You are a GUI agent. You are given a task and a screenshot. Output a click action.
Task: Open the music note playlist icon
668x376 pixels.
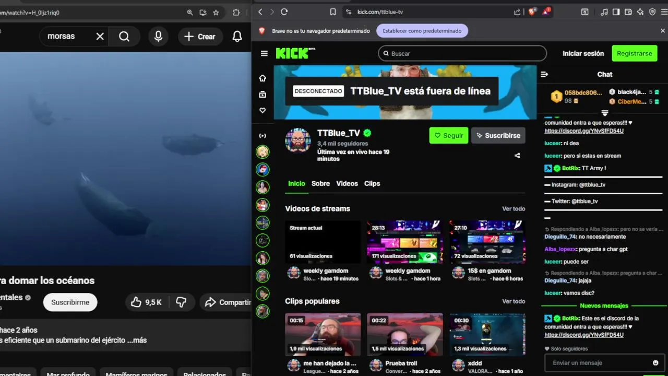(x=604, y=11)
